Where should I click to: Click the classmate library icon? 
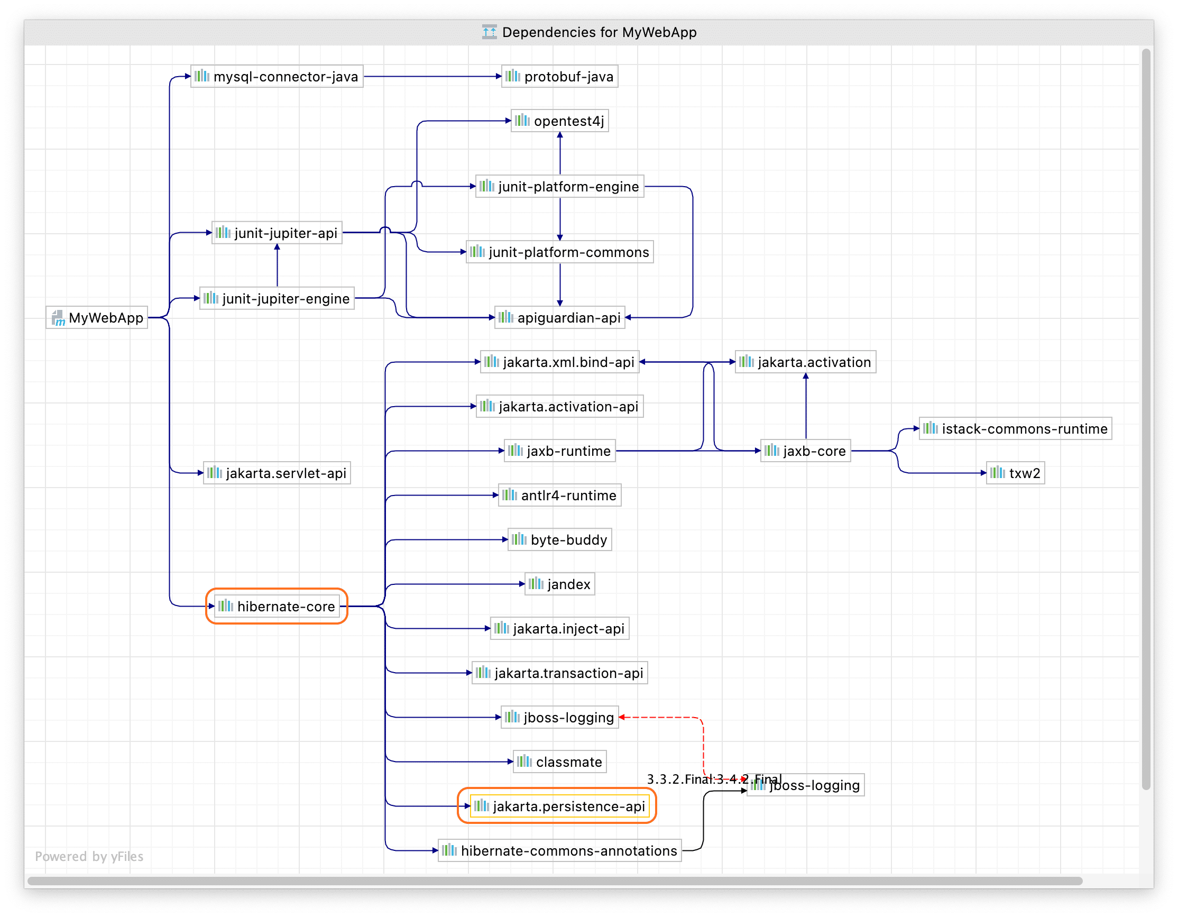coord(524,762)
